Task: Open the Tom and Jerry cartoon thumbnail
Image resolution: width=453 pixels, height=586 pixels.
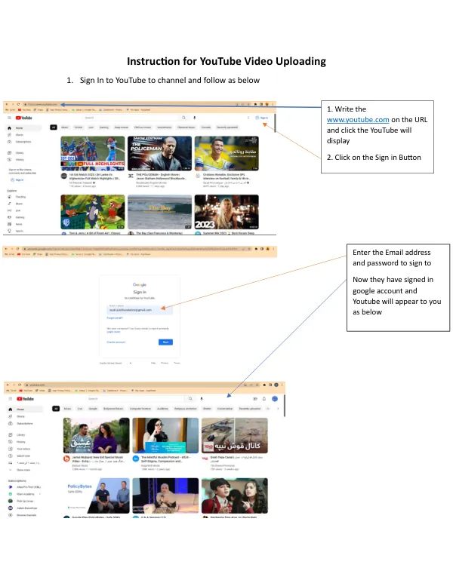Action: [93, 212]
